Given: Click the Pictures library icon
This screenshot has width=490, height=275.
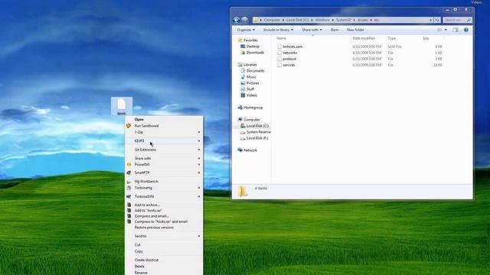Looking at the screenshot, I should click(243, 83).
